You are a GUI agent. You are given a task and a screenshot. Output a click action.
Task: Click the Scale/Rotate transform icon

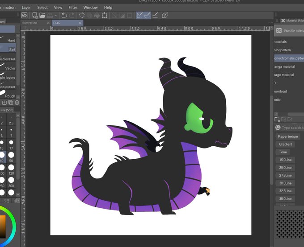[x=105, y=15]
